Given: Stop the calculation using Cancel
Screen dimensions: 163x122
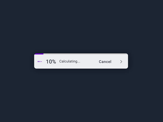Looking at the screenshot, I should (105, 62).
